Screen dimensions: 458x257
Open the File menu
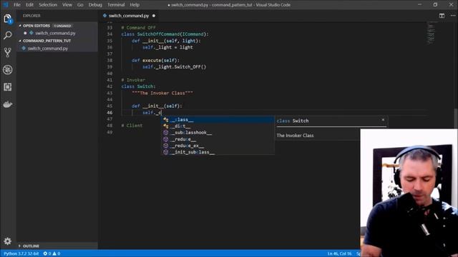click(17, 5)
